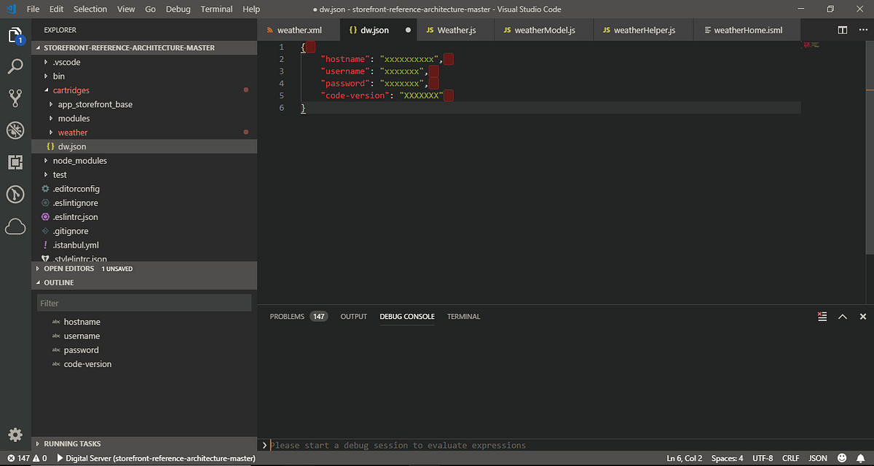
Task: Split the editor using the top-right icon
Action: click(x=842, y=30)
